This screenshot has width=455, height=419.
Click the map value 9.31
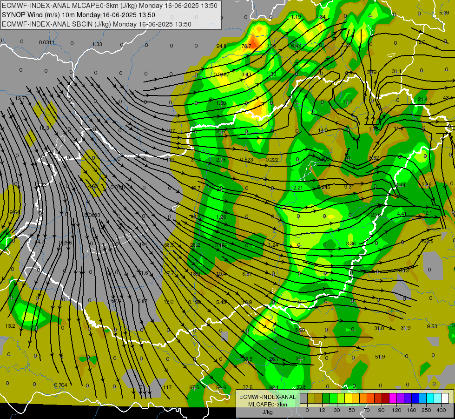coord(349,187)
